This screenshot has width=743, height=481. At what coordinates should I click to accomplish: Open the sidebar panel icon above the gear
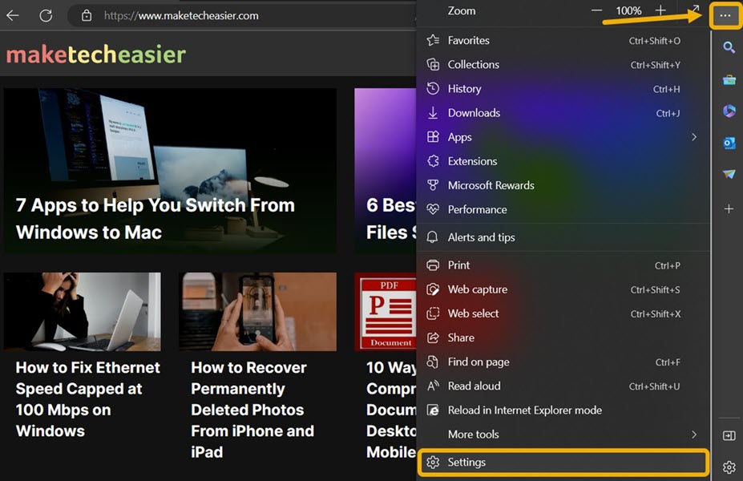pyautogui.click(x=729, y=435)
